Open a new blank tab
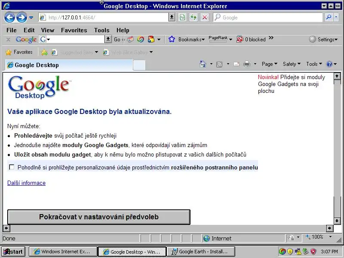This screenshot has width=344, height=258. click(x=139, y=65)
